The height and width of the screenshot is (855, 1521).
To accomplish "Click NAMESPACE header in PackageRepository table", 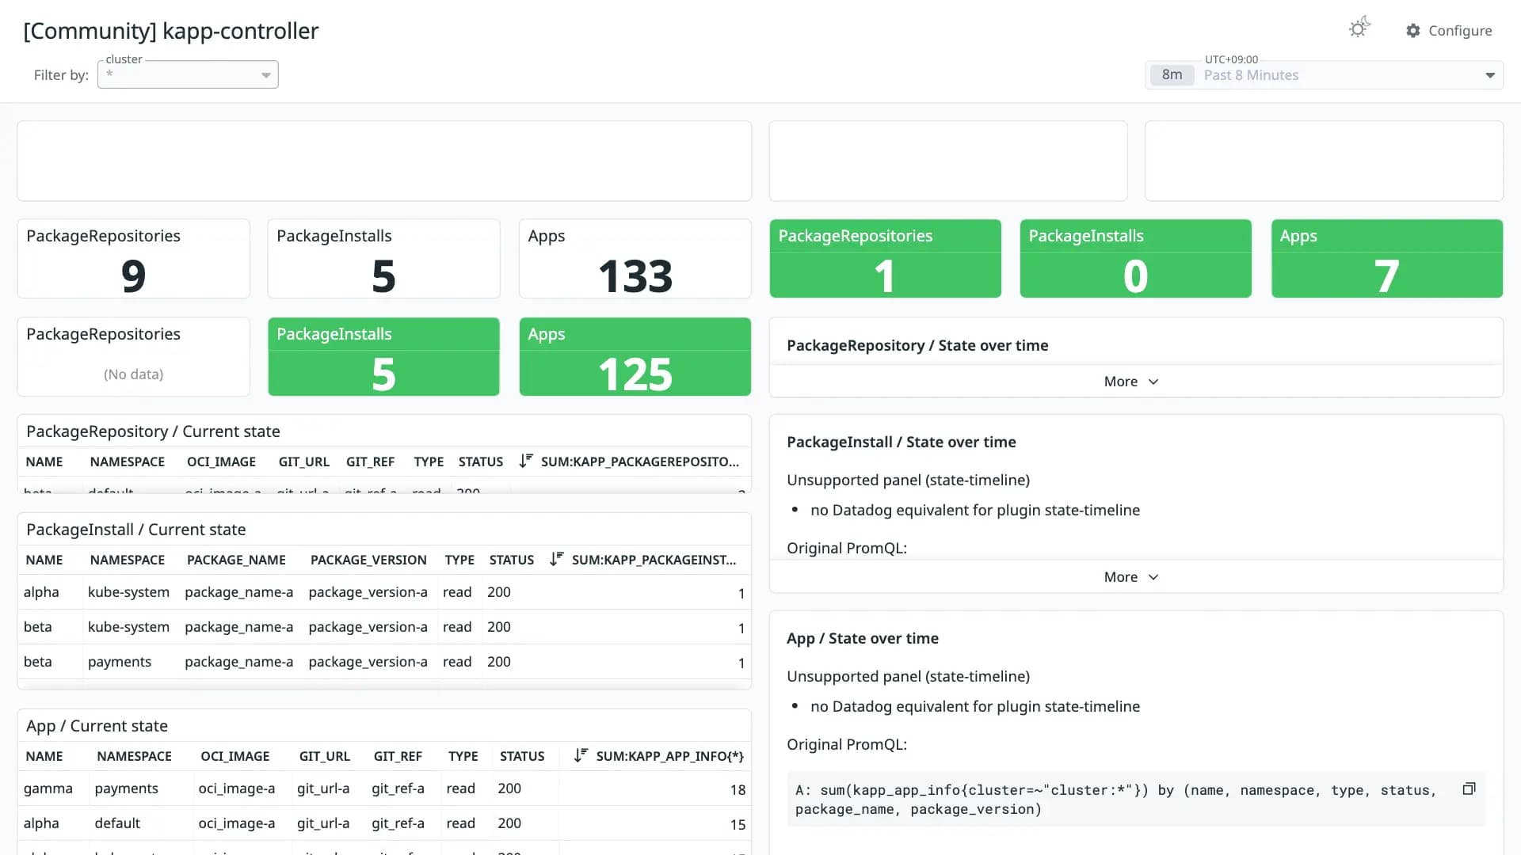I will (x=128, y=462).
